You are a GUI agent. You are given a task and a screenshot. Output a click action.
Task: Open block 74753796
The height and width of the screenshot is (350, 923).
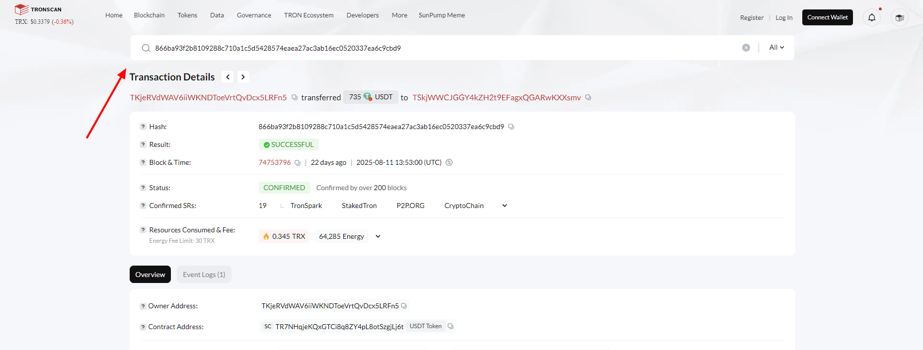tap(275, 162)
